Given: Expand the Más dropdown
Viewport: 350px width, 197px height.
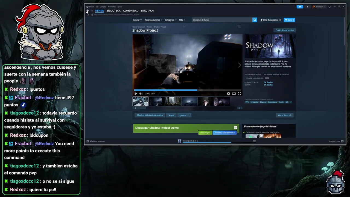Looking at the screenshot, I should click(x=182, y=20).
